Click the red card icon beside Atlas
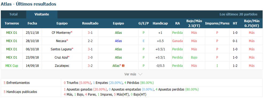Screen dimensions: 264x98 123,66
